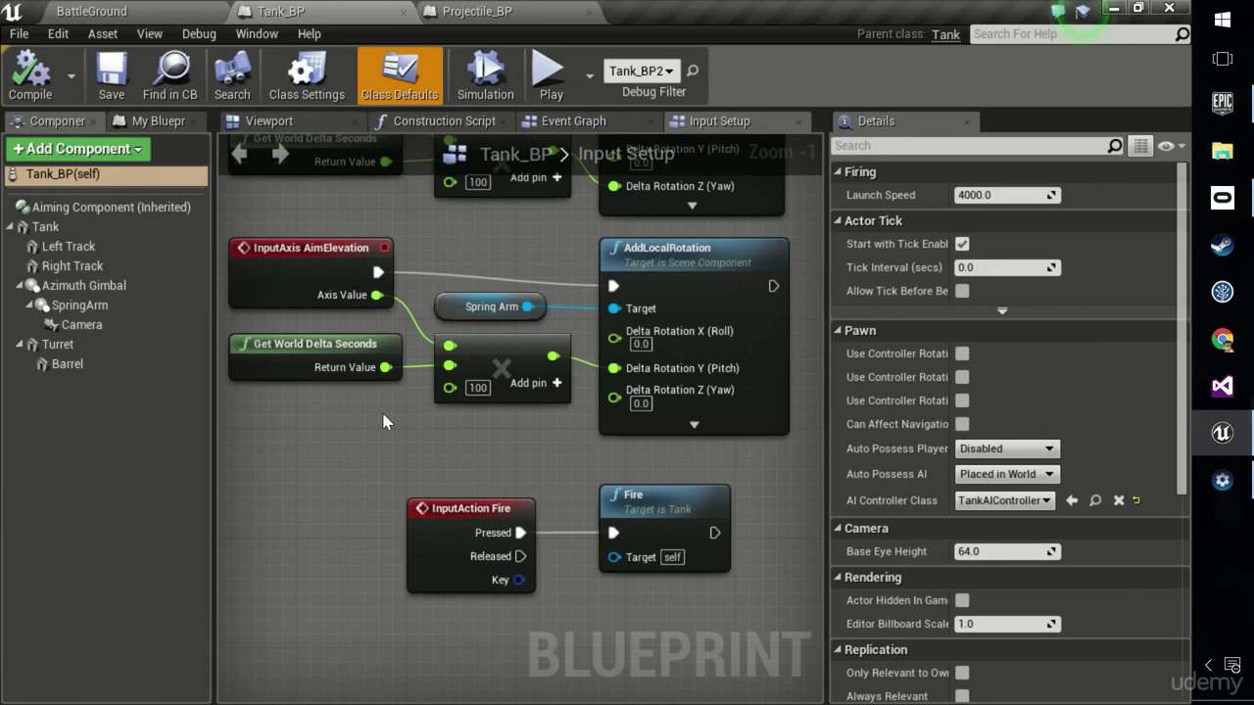Compile the blueprint with the Compile button
The height and width of the screenshot is (705, 1254).
tap(29, 75)
